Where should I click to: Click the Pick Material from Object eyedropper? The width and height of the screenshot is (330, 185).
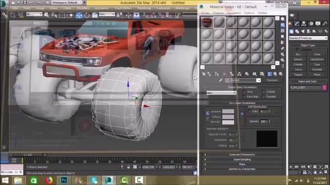point(221,80)
